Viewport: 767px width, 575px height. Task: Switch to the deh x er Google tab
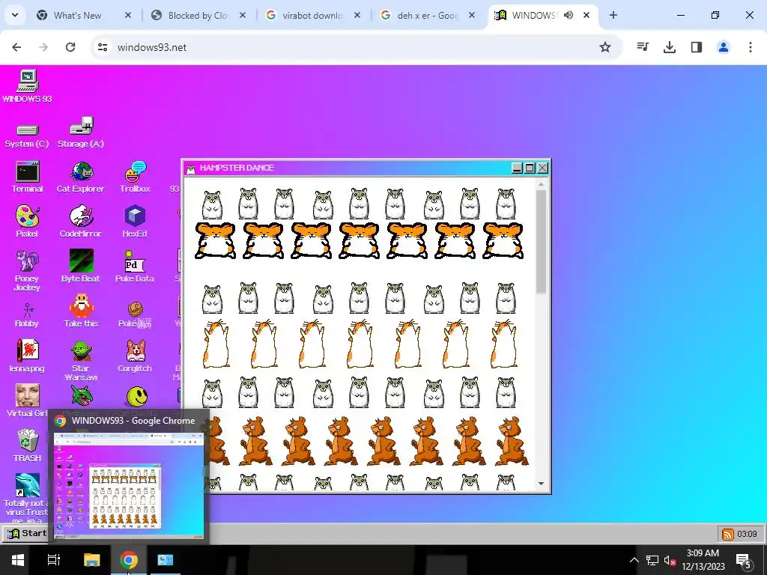click(428, 15)
